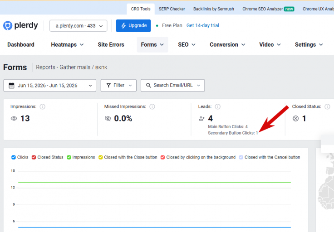Open the Jun 15, 2026 date range picker
334x232 pixels.
click(x=50, y=86)
